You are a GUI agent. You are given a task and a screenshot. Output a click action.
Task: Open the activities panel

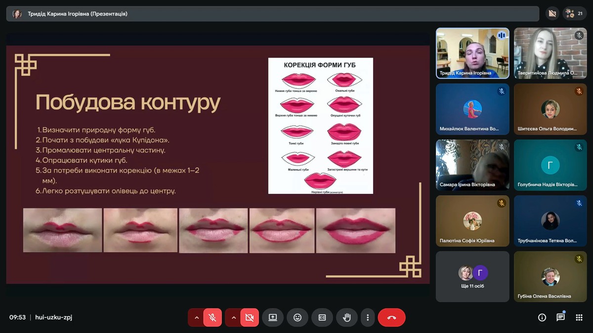coord(579,318)
